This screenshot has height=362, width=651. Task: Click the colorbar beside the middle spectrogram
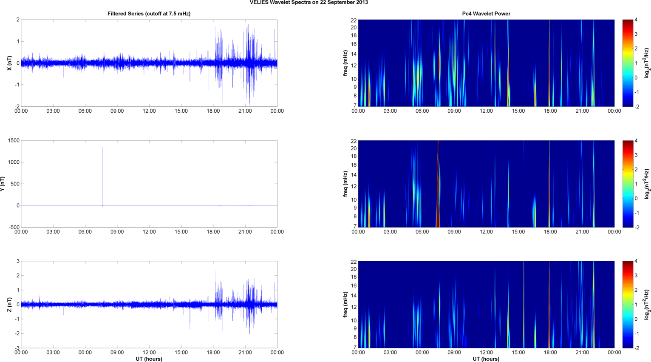[628, 184]
